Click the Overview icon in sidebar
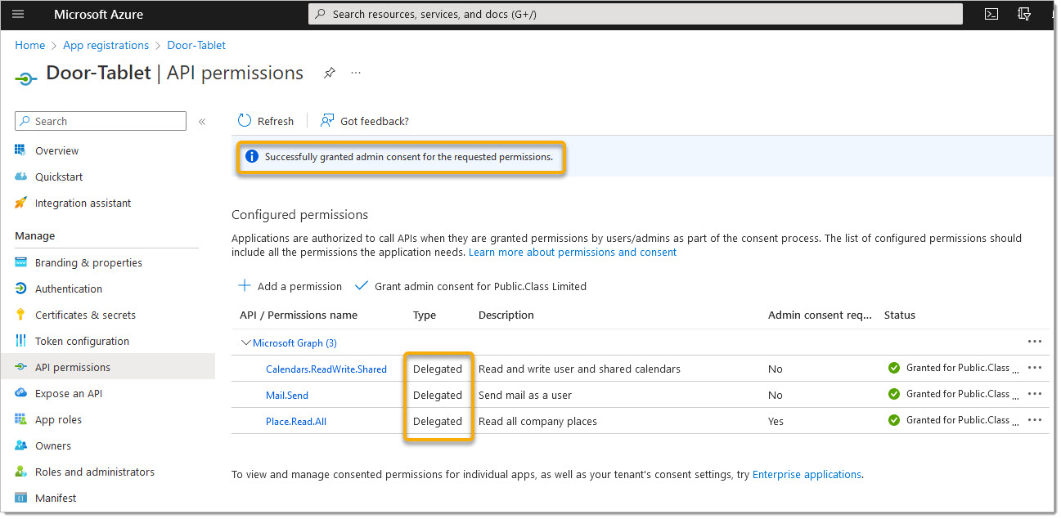This screenshot has width=1061, height=519. pos(20,150)
